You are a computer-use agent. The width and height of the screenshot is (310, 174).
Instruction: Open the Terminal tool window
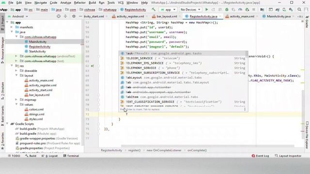[71, 156]
